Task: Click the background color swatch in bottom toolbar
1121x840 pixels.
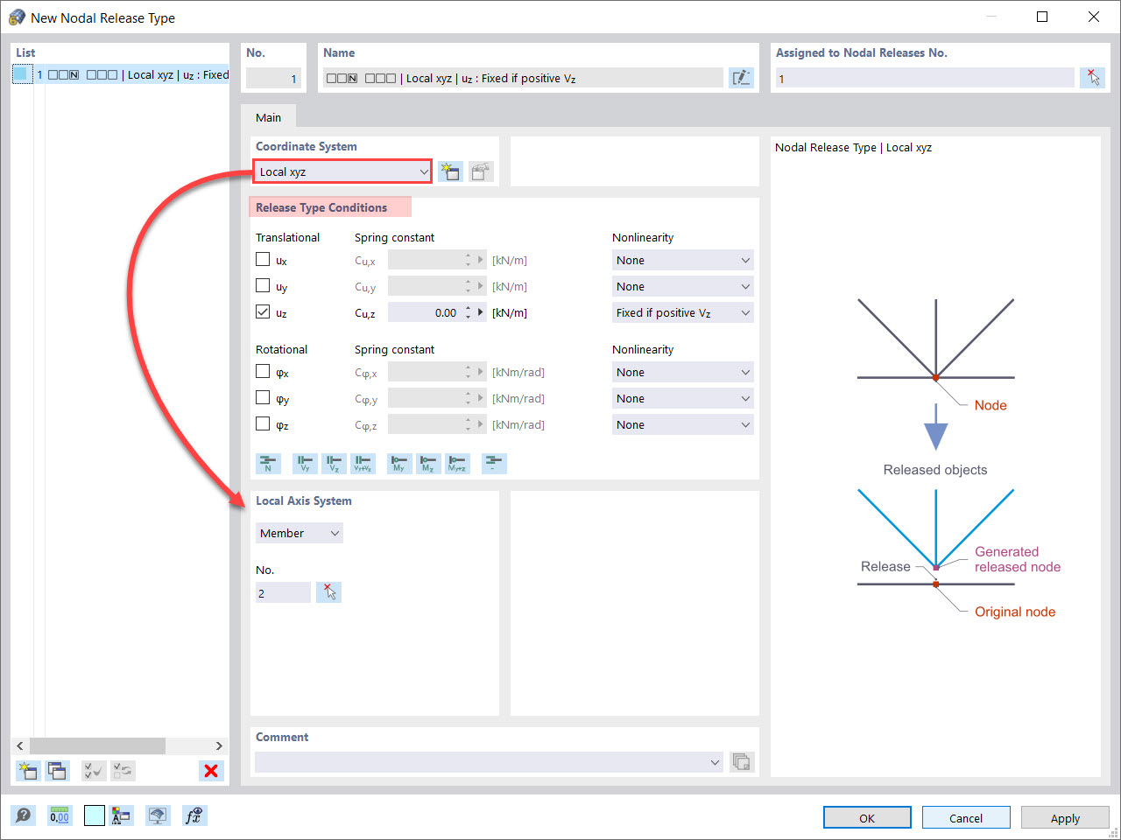Action: [x=92, y=815]
